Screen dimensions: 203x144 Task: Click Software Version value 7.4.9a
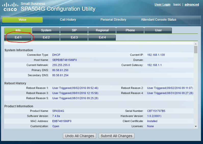coord(56,116)
